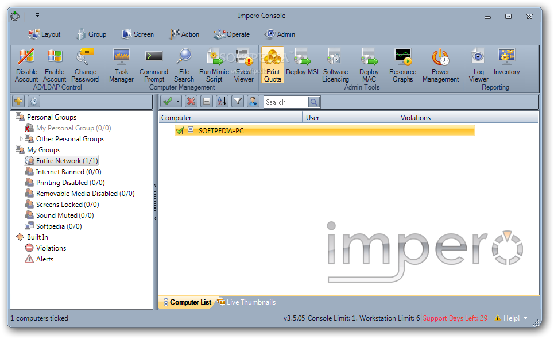Sort the computer list A to Z
The image size is (554, 339).
coord(222,102)
